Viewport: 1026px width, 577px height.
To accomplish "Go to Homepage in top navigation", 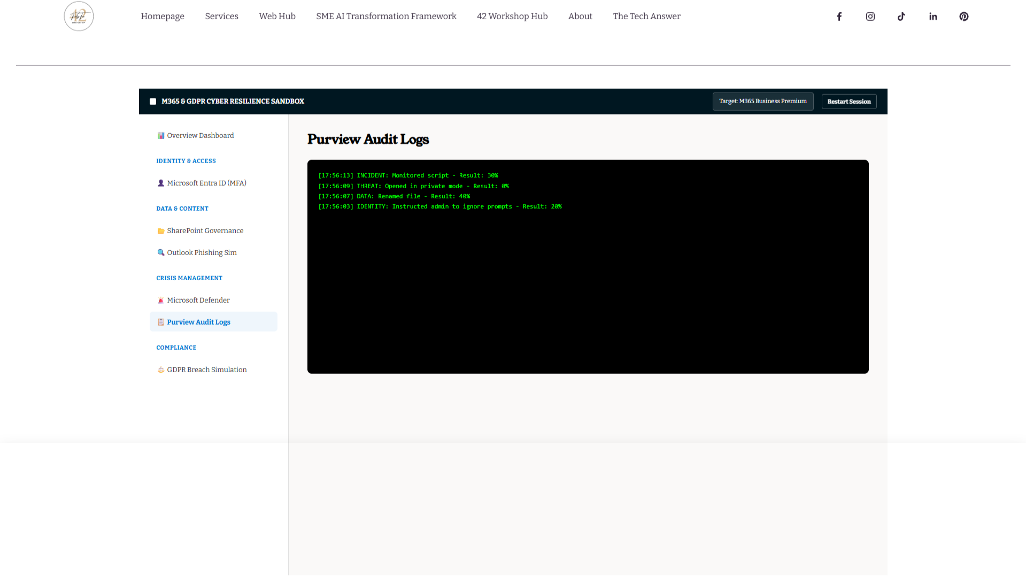I will 163,16.
